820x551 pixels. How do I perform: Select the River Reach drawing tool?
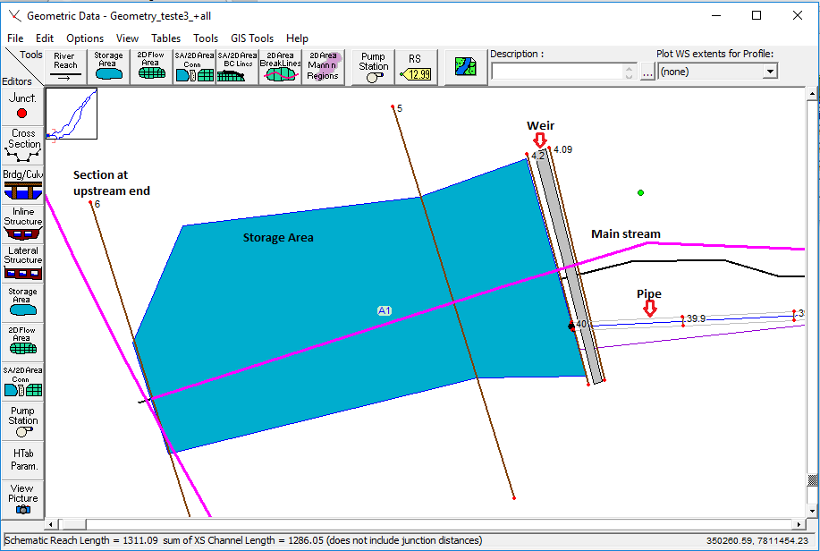65,66
